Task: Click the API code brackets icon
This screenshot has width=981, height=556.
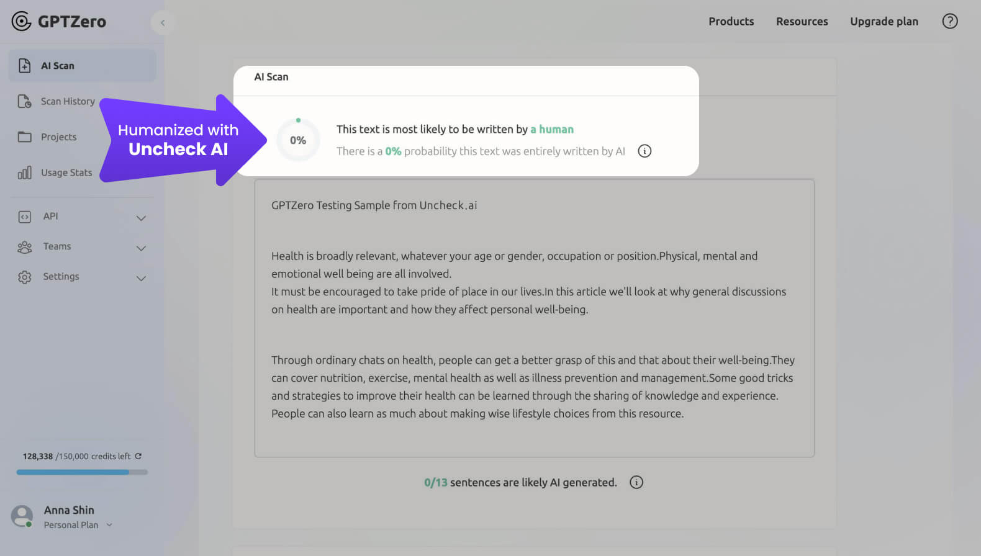Action: [25, 217]
